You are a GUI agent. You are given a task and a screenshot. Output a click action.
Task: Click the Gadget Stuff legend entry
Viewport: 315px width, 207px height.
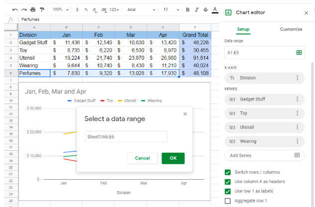click(x=82, y=101)
